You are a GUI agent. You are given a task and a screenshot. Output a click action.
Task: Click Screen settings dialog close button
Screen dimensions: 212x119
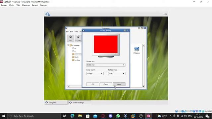(128, 30)
